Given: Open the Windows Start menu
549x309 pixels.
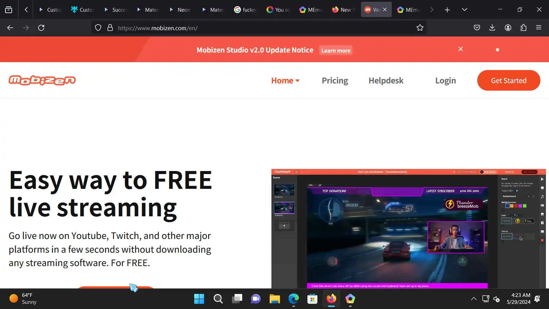Looking at the screenshot, I should click(x=199, y=299).
